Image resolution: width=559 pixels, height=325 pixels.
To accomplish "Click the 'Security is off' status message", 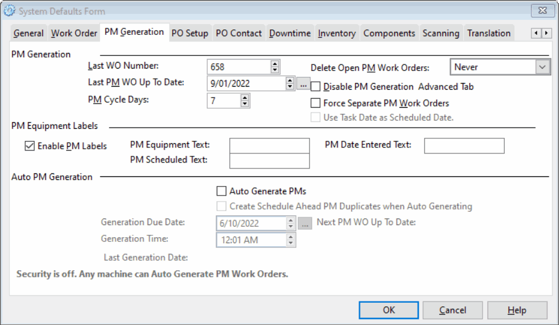I will (152, 274).
